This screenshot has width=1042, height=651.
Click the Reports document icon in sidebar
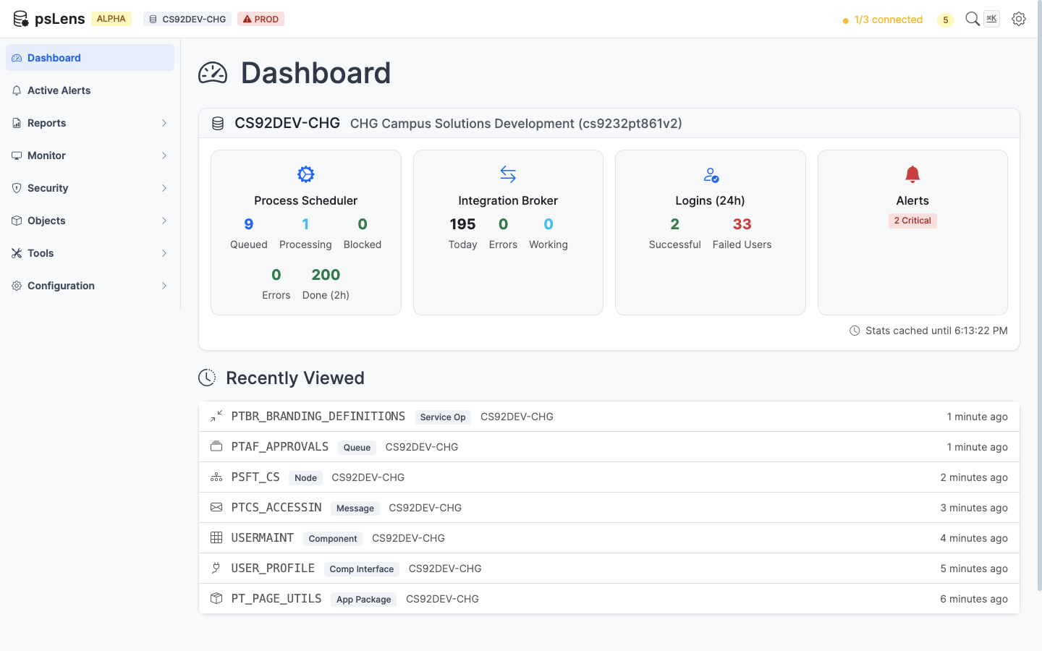click(x=17, y=123)
